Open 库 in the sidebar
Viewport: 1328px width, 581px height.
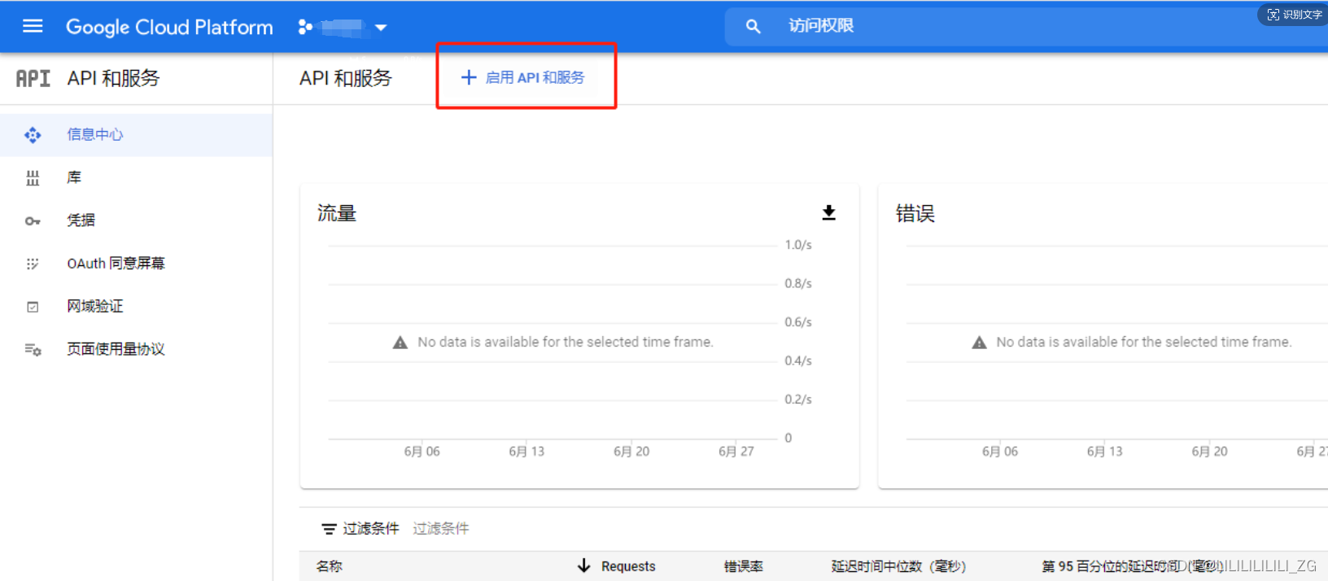[x=136, y=177]
